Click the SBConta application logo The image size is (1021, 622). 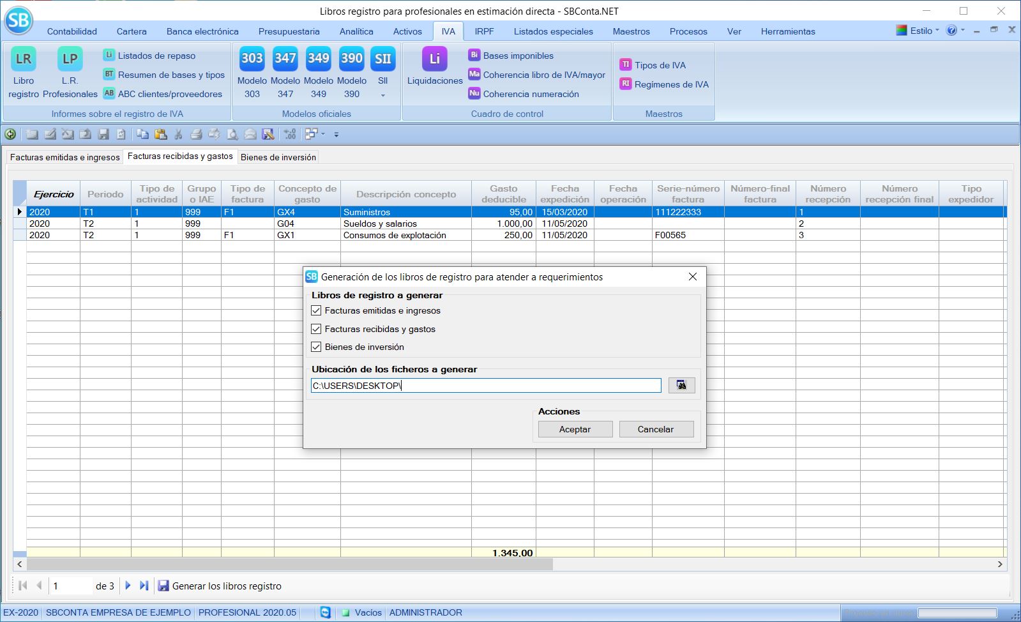[19, 20]
